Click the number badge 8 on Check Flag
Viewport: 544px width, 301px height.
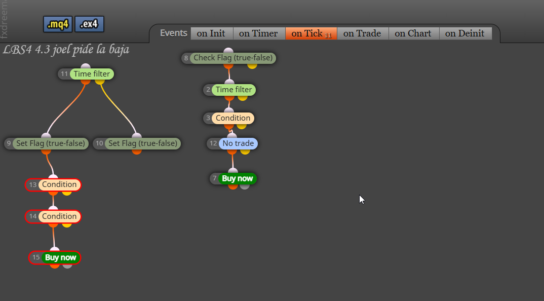(186, 58)
